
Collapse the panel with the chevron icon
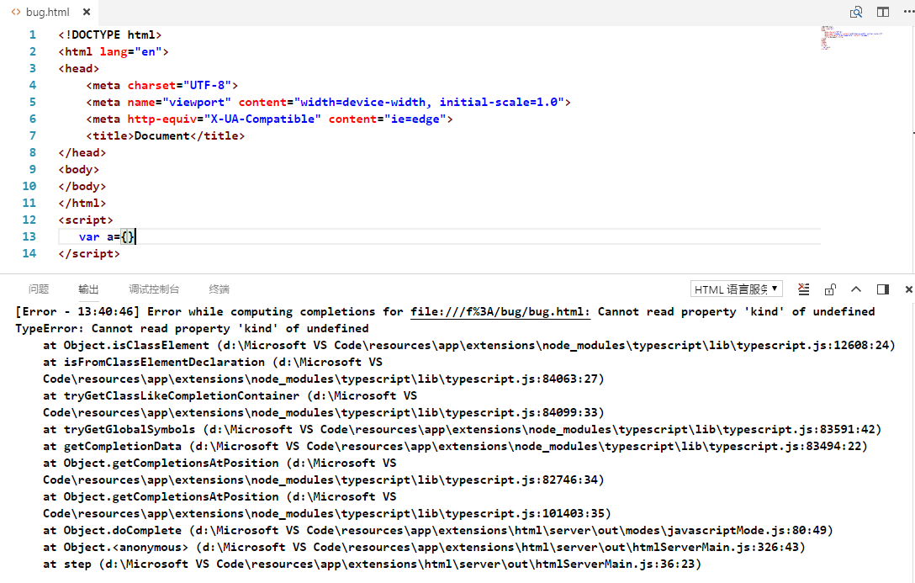click(x=856, y=289)
